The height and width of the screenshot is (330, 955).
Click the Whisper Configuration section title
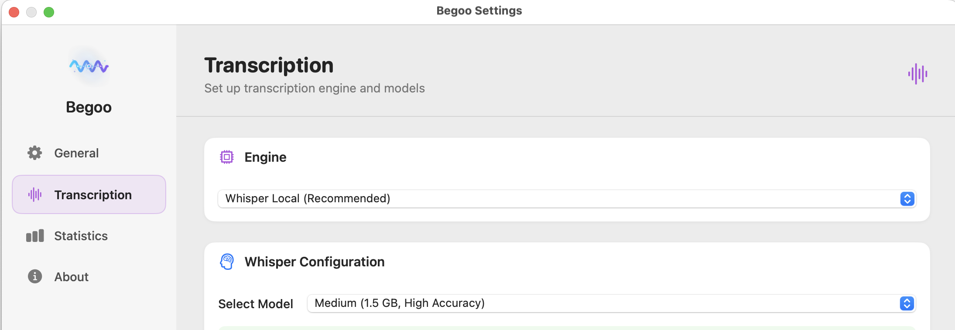click(315, 262)
